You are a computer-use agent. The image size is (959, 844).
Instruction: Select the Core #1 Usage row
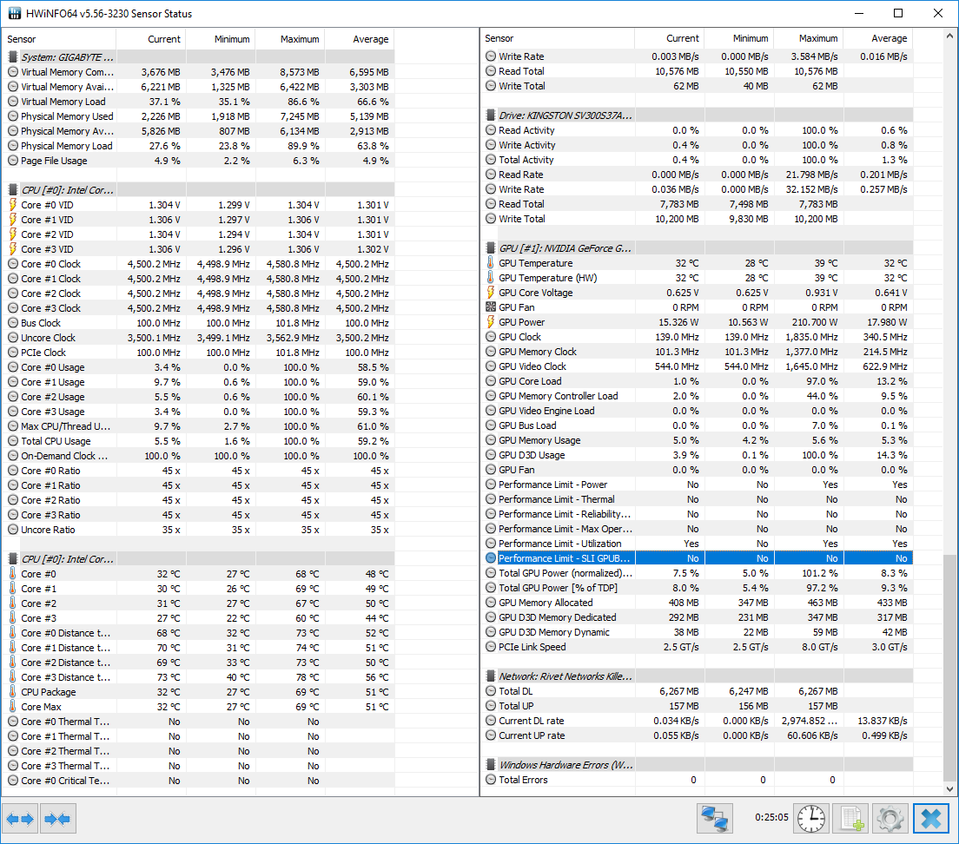click(x=199, y=382)
